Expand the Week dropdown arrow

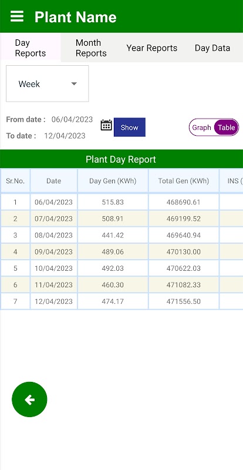point(74,84)
